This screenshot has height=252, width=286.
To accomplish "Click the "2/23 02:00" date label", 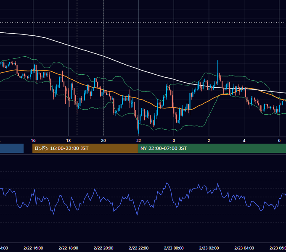I will coord(209,248).
